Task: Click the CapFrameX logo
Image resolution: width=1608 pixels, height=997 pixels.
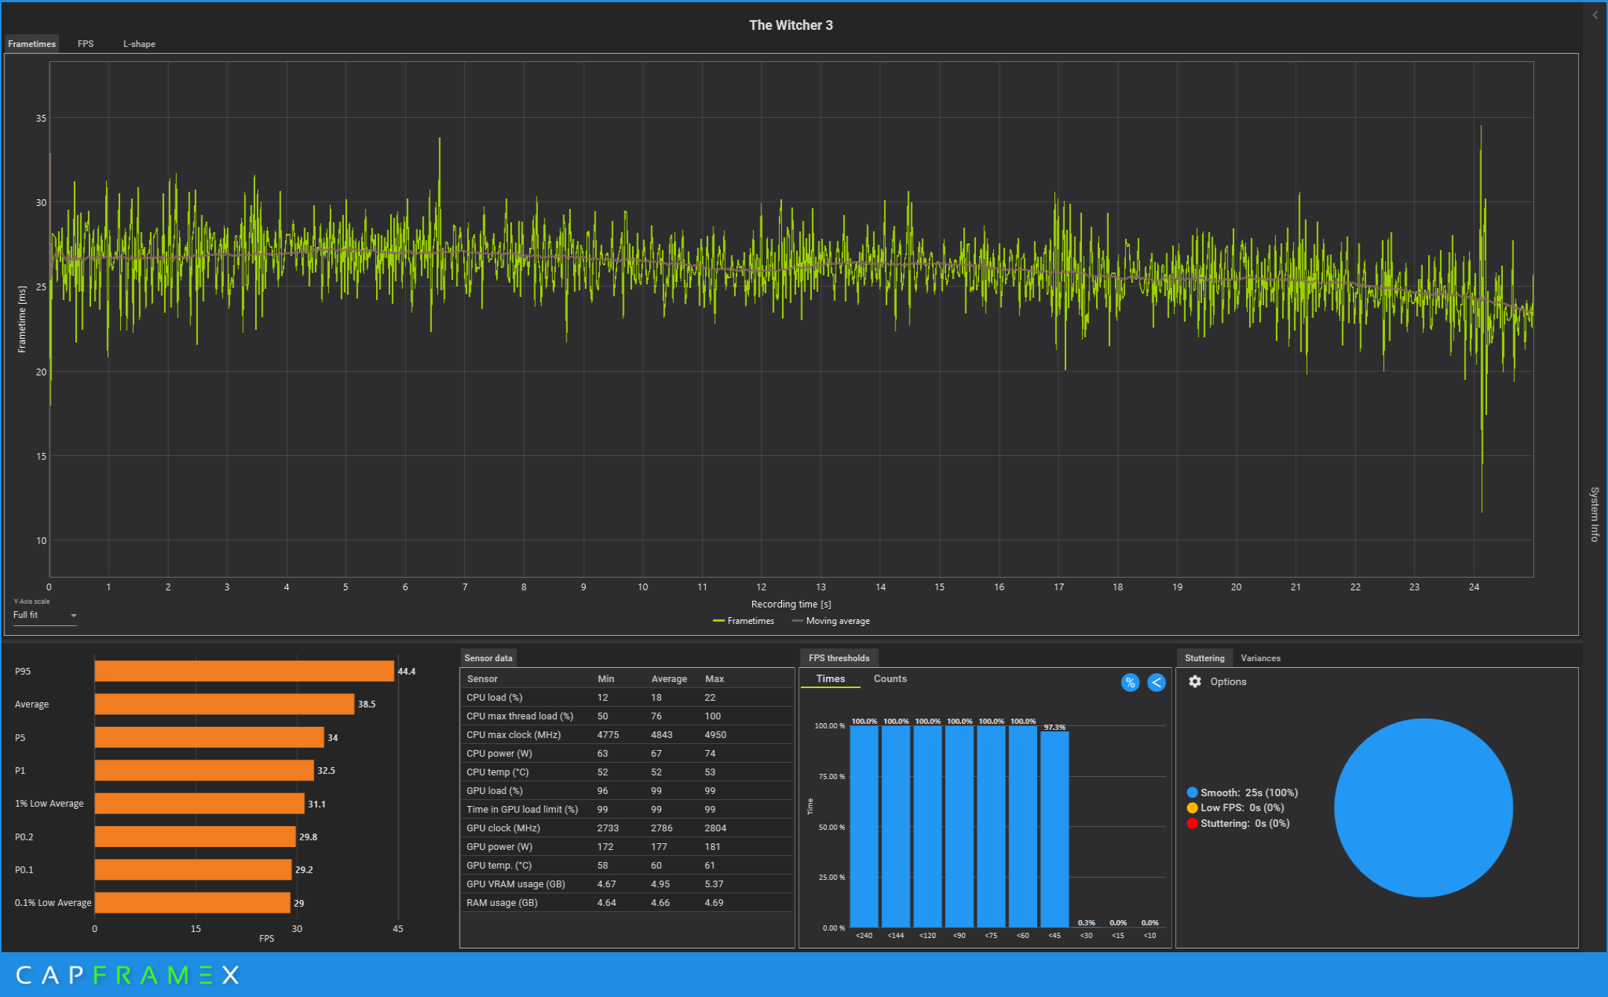Action: pyautogui.click(x=128, y=975)
